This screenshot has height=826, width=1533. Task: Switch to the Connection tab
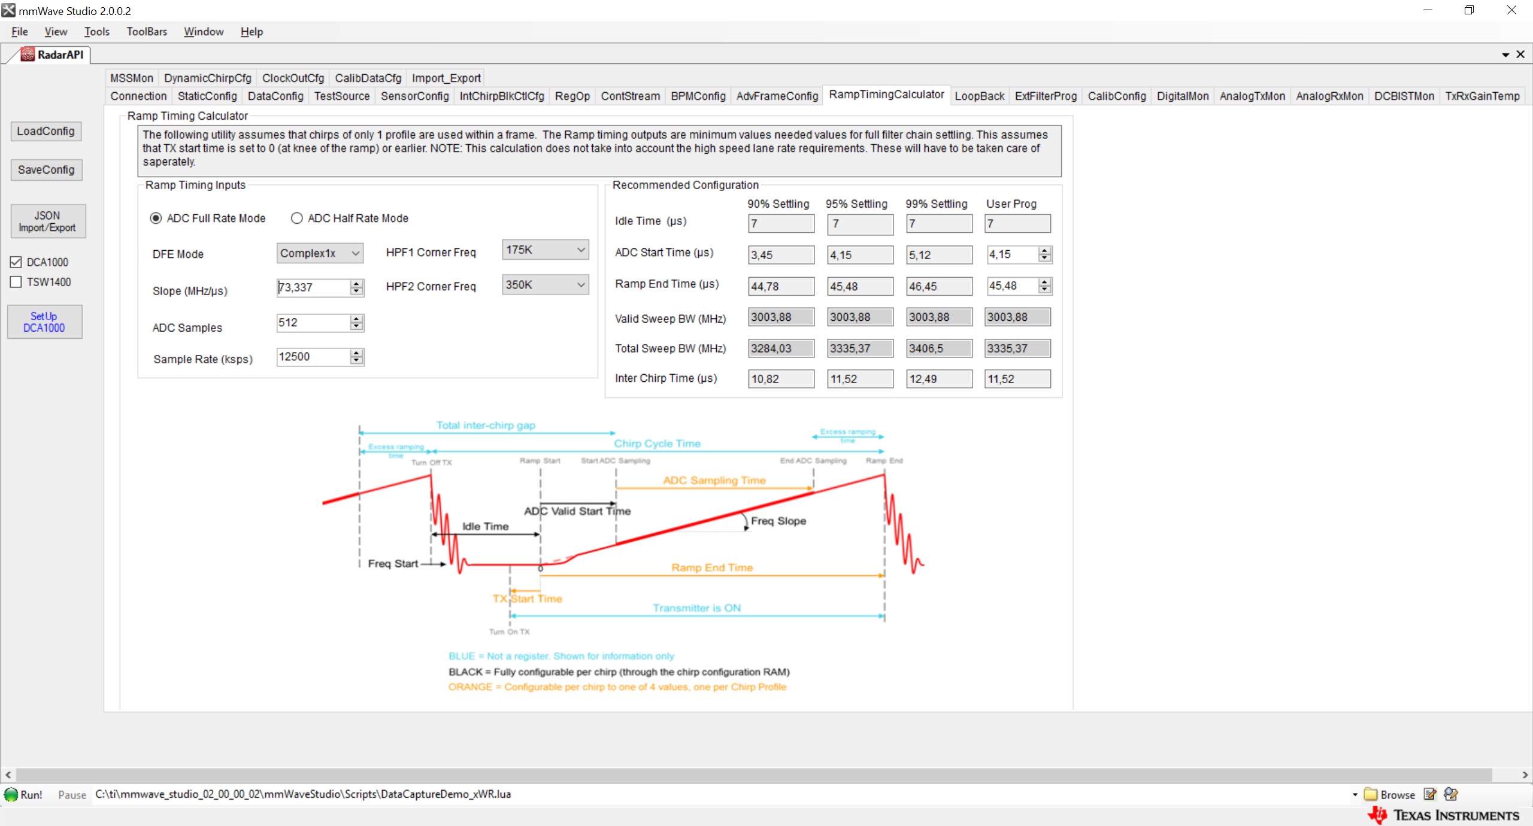click(x=139, y=96)
